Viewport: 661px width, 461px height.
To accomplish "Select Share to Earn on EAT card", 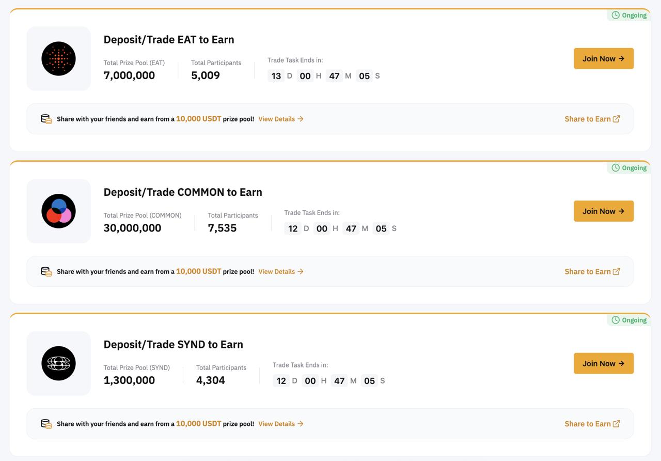I will pos(592,119).
